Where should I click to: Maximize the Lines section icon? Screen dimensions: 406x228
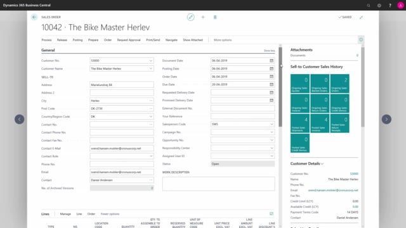click(272, 214)
